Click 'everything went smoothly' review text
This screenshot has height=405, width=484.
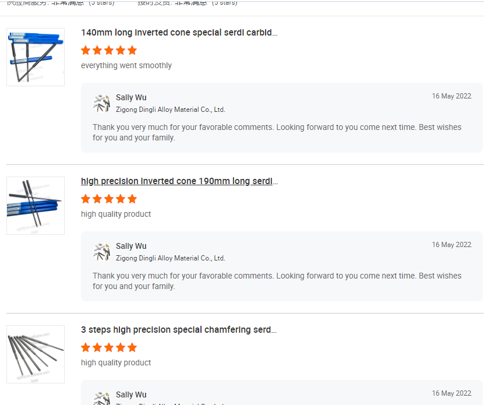[126, 66]
